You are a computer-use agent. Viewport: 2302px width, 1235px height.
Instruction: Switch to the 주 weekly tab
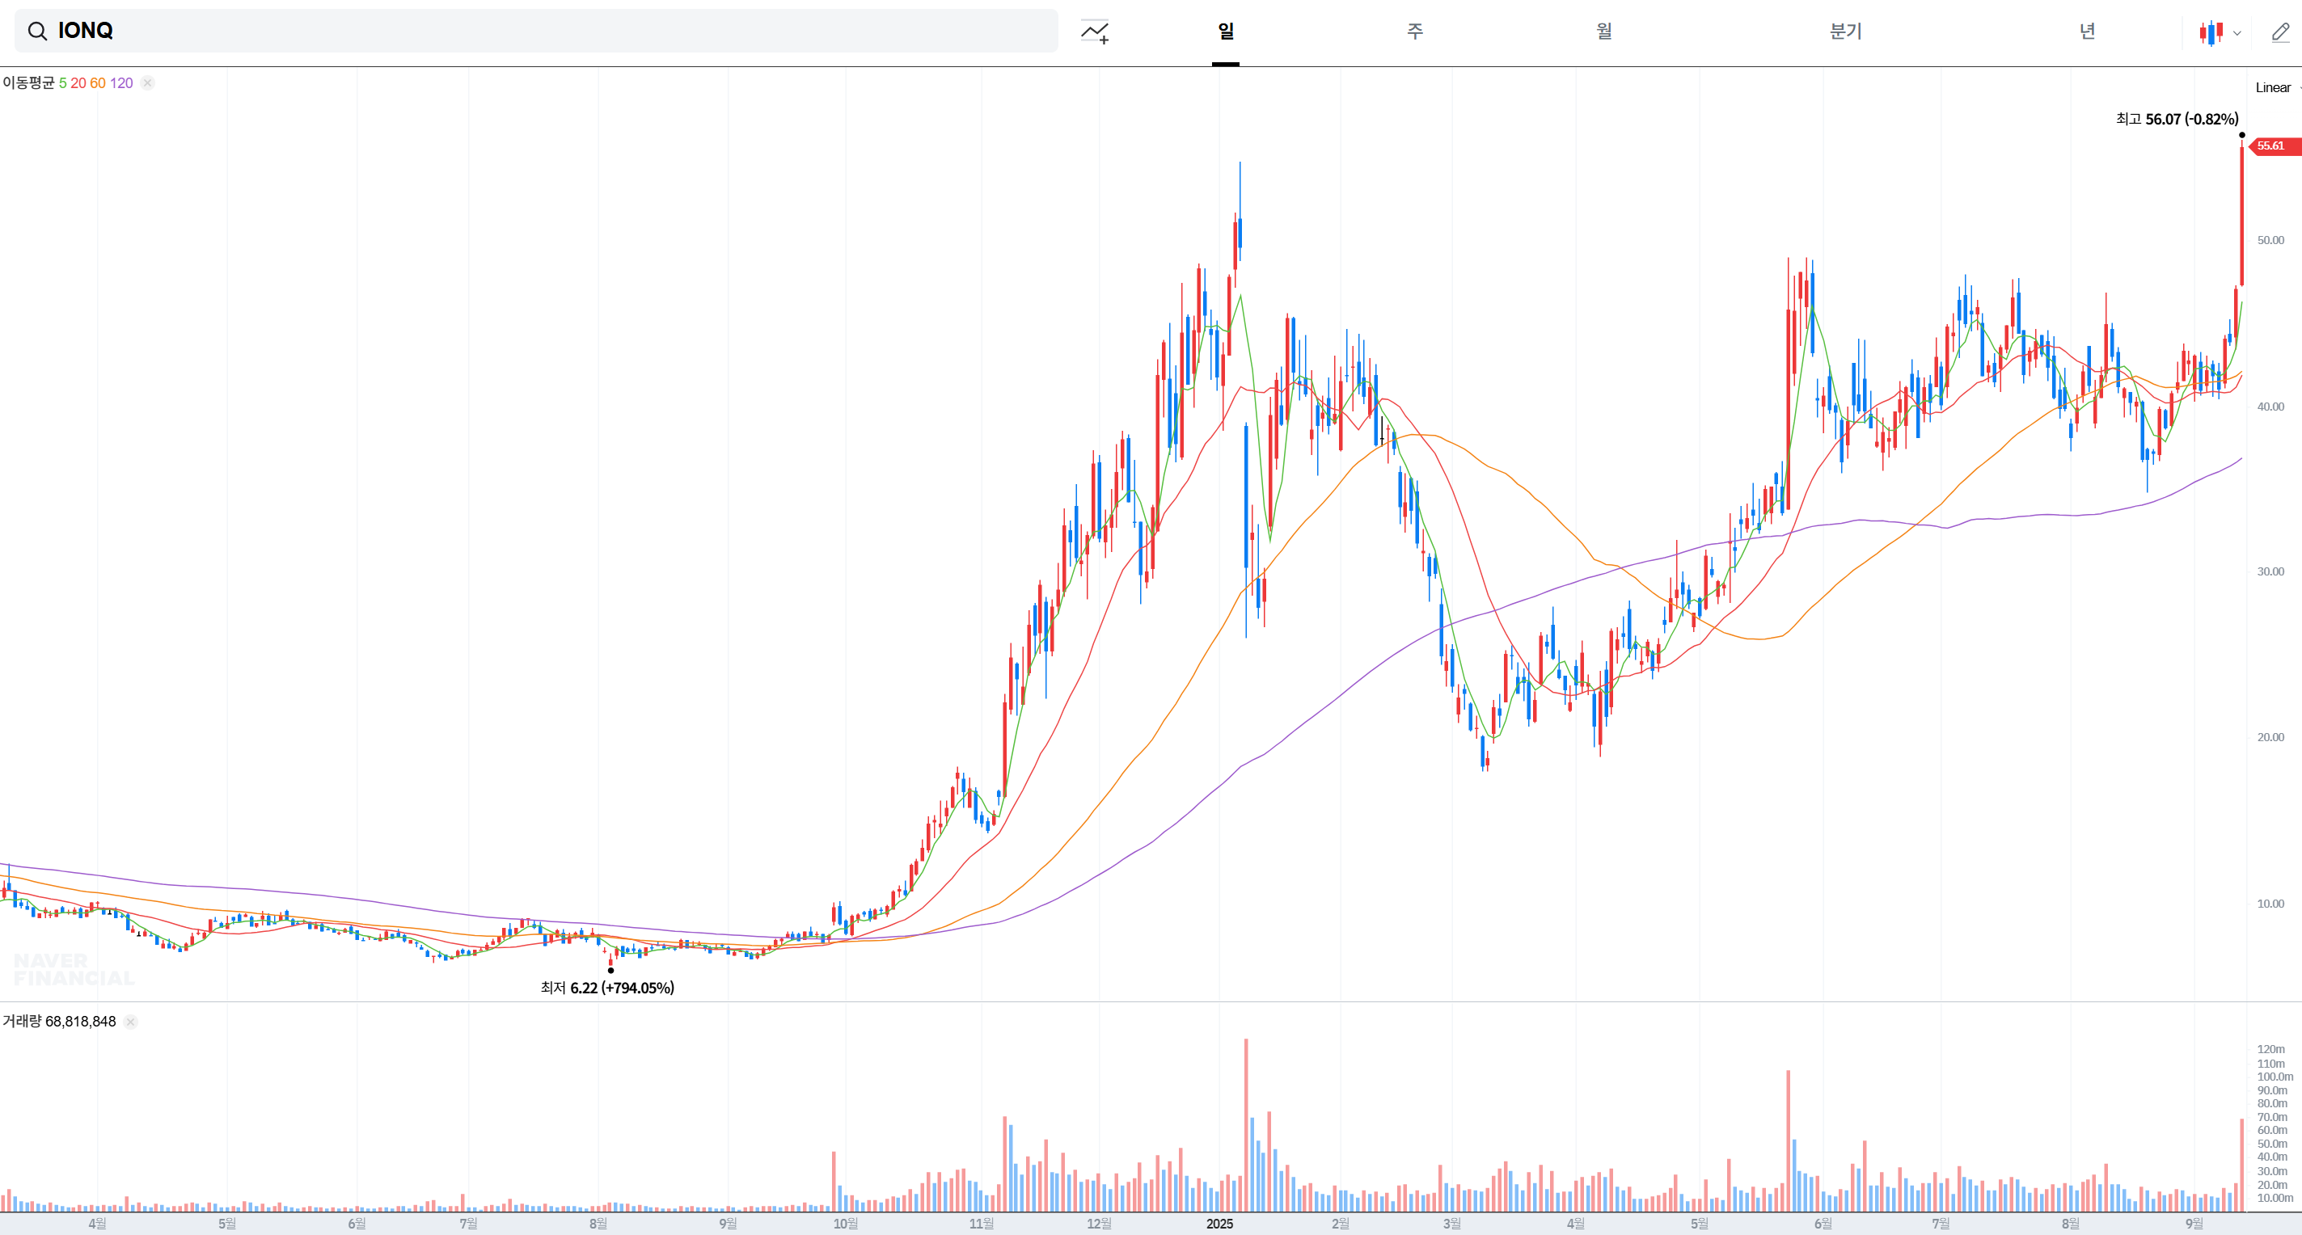pos(1415,32)
